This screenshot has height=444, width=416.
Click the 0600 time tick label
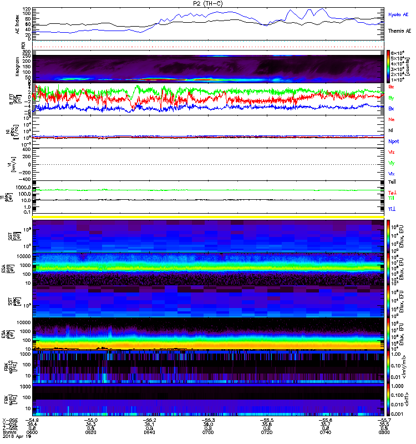32,432
